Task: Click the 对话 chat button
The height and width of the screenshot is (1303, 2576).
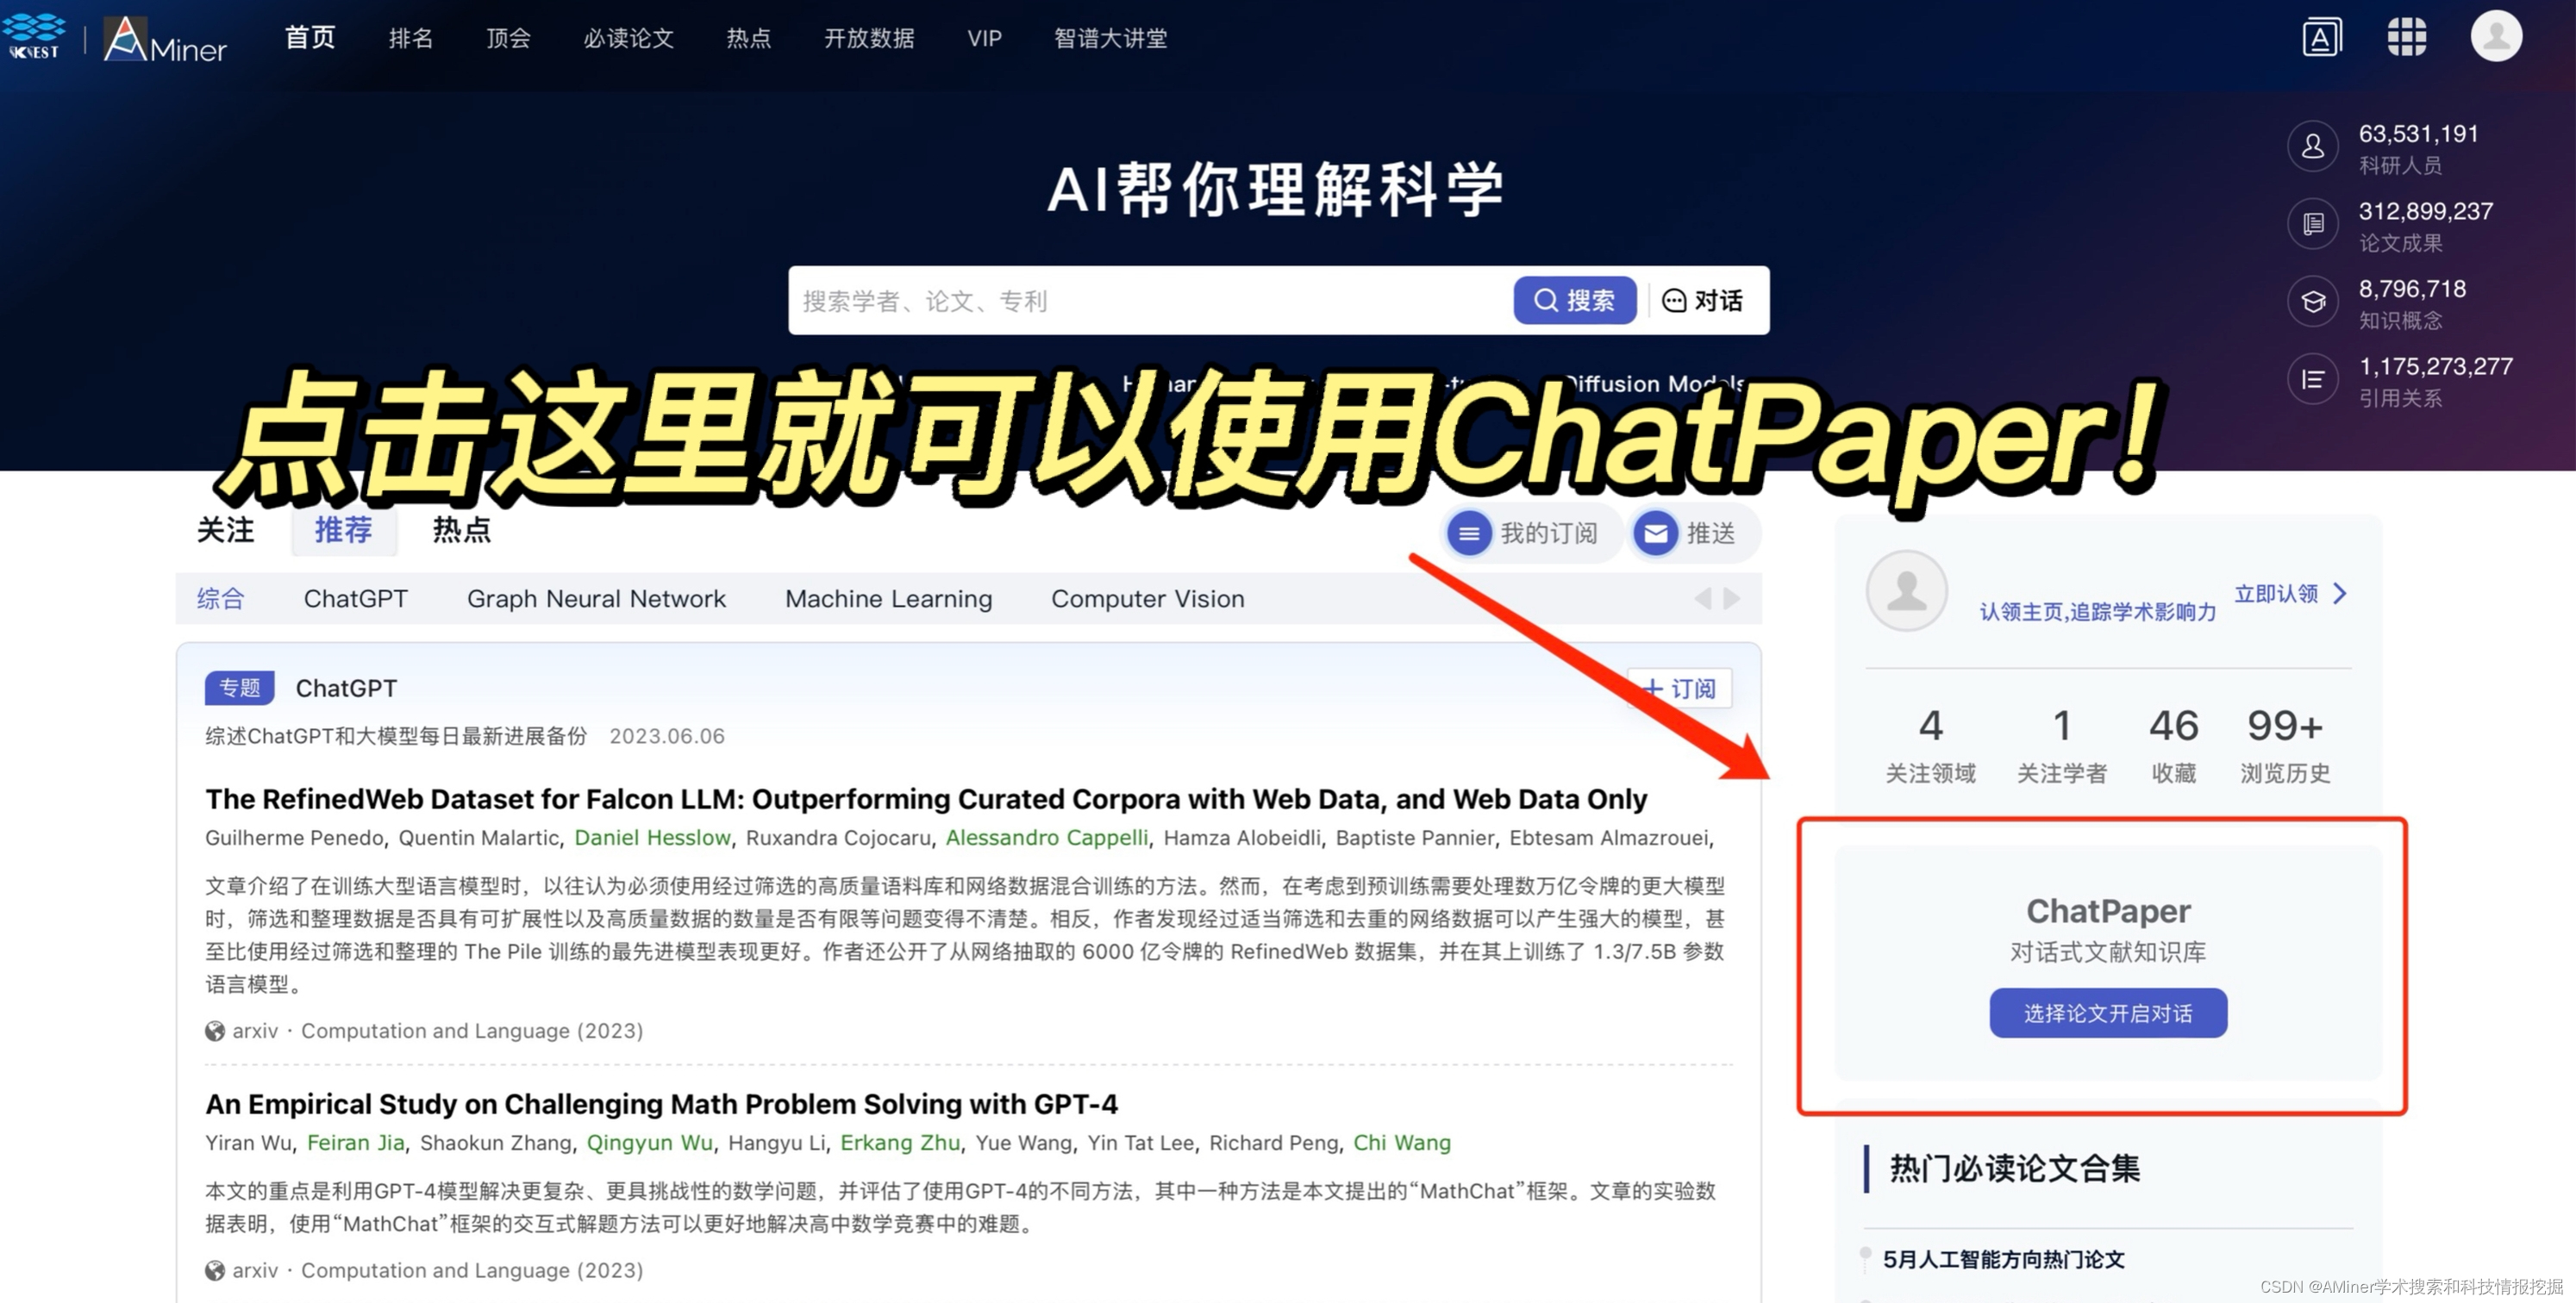Action: click(x=1703, y=301)
